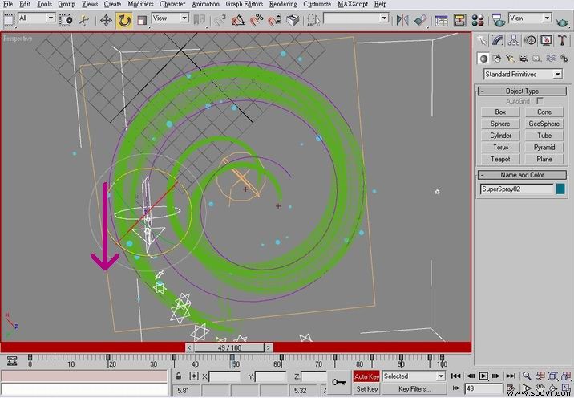Screen dimensions: 574x398
Task: Open the Character menu
Action: tap(172, 4)
